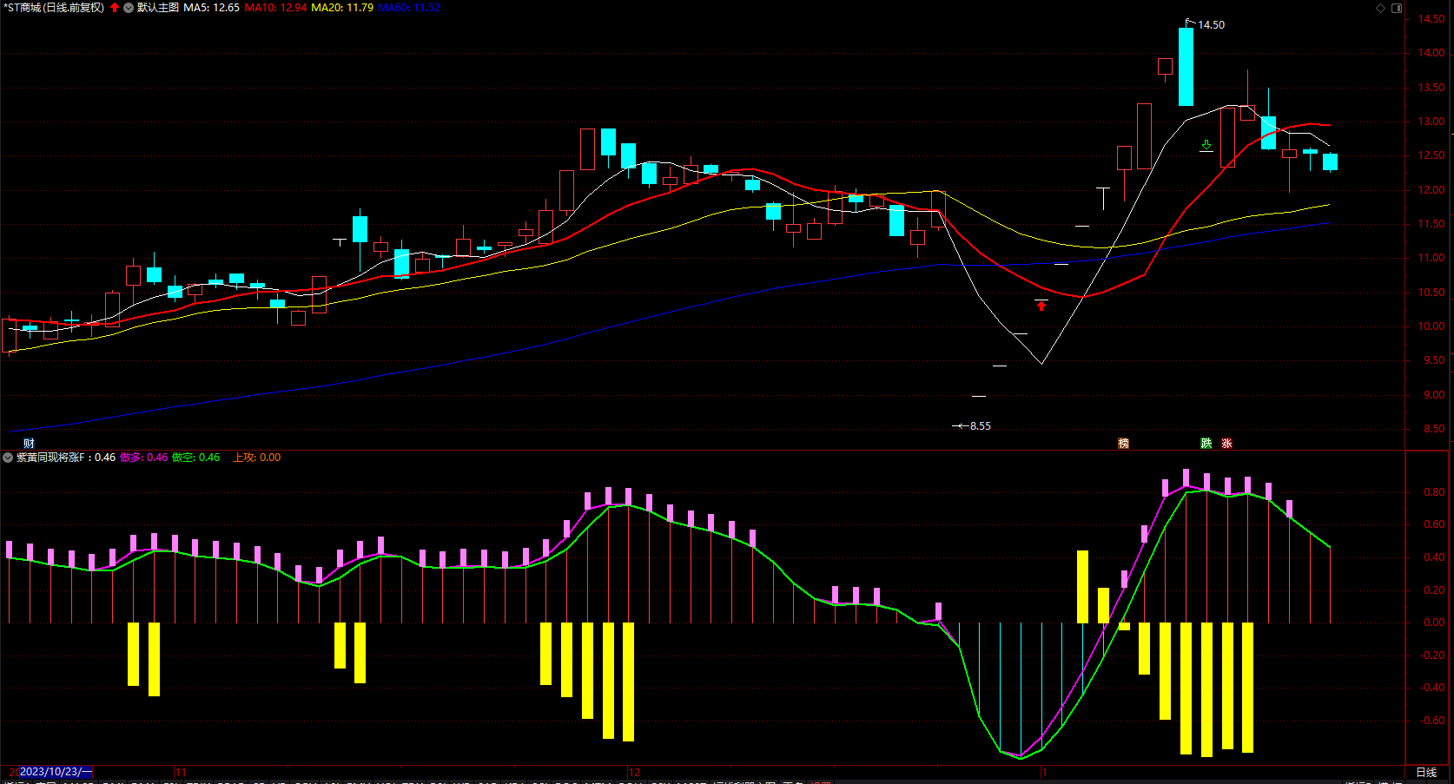This screenshot has width=1454, height=784.
Task: Click the 10.00 price axis label
Action: (1431, 326)
